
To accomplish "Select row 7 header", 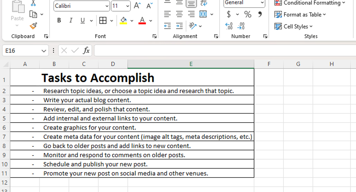I will coord(4,137).
